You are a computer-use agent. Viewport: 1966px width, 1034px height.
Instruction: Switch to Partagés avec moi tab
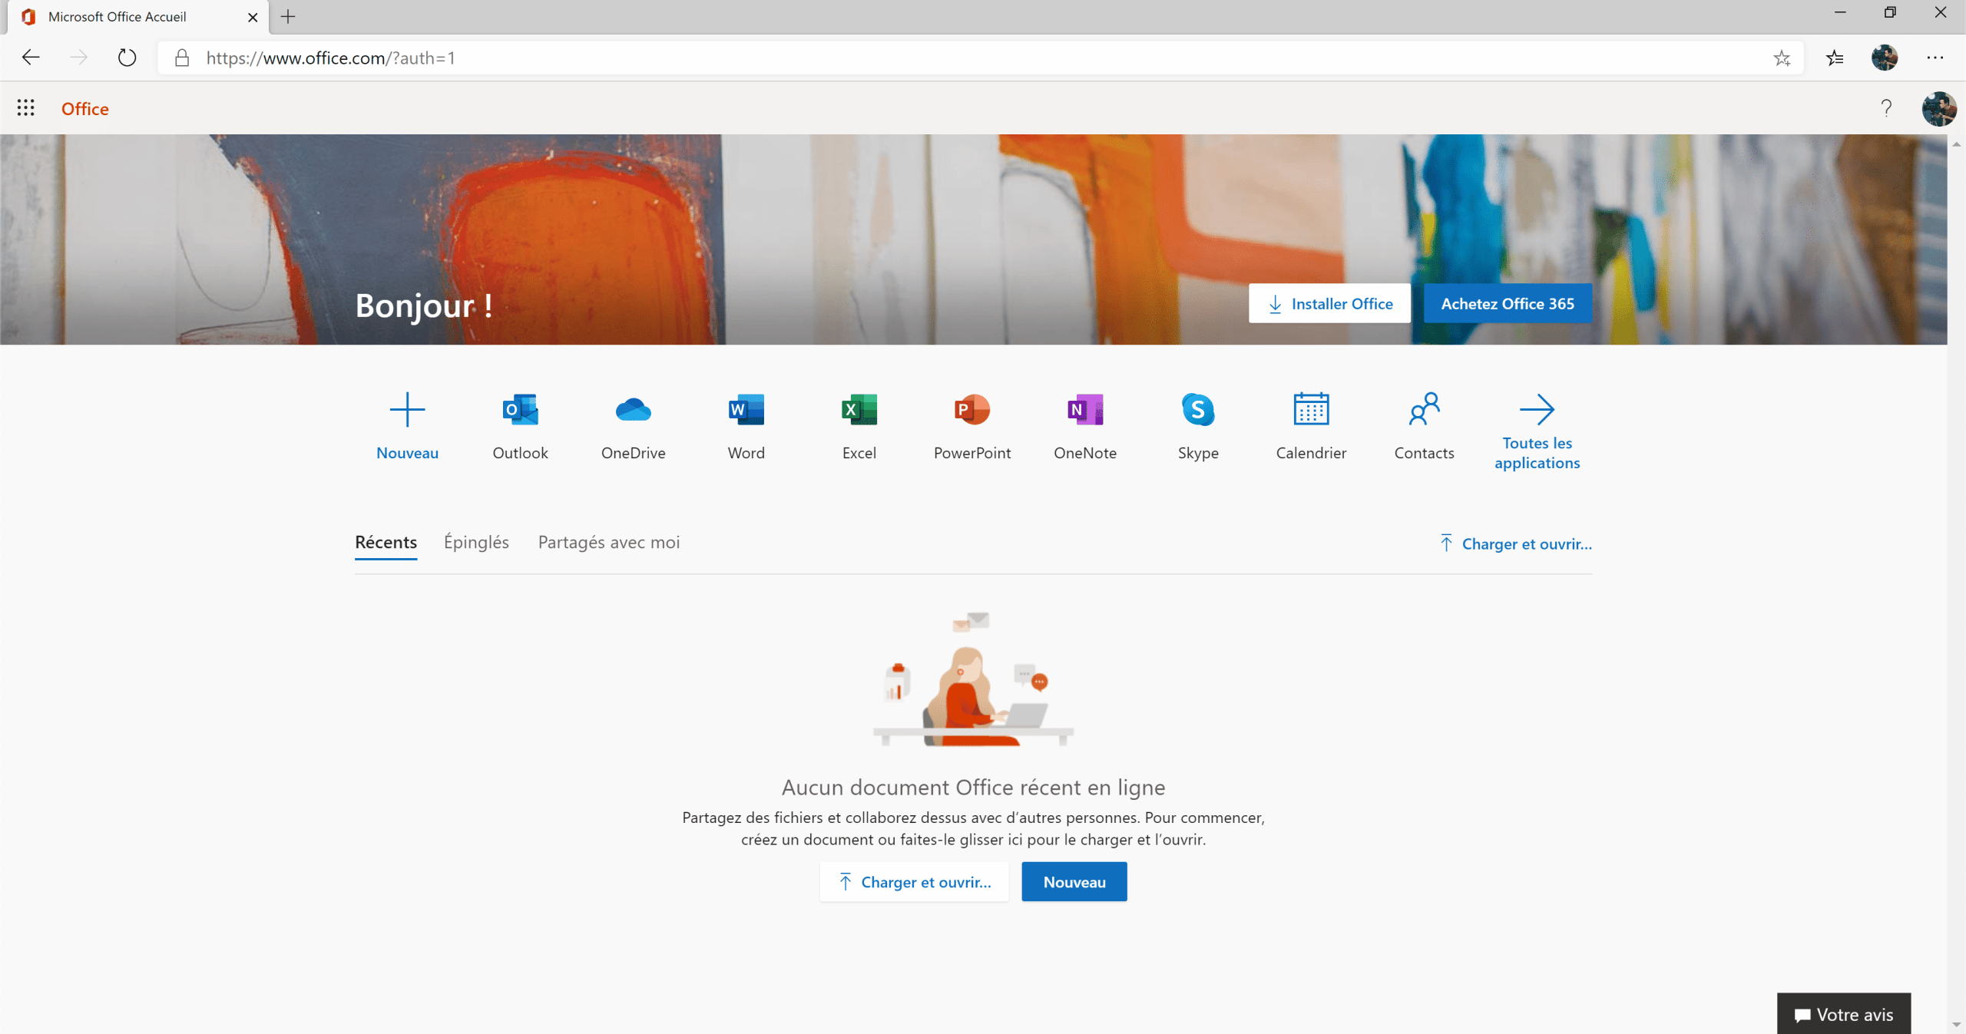tap(609, 543)
